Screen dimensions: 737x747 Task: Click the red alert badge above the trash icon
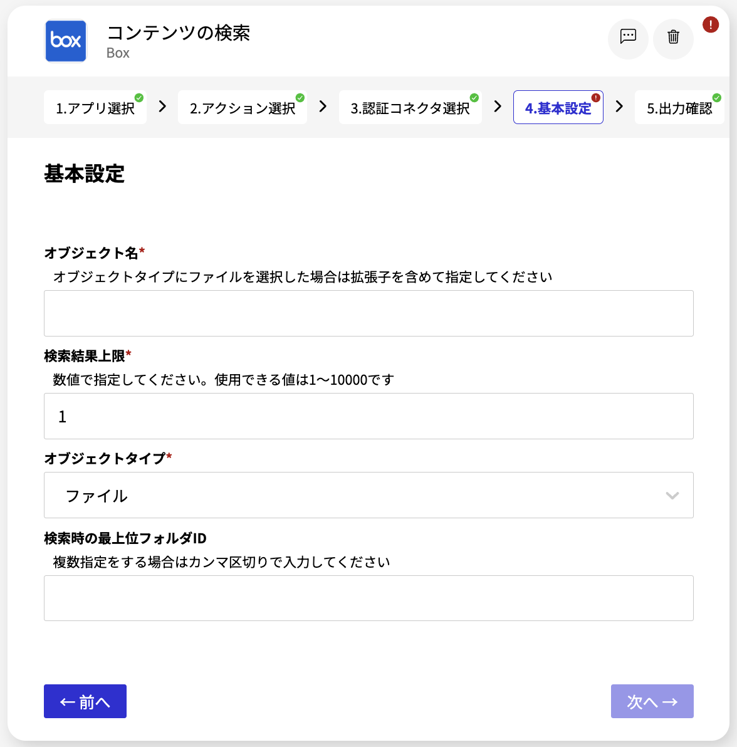(710, 24)
